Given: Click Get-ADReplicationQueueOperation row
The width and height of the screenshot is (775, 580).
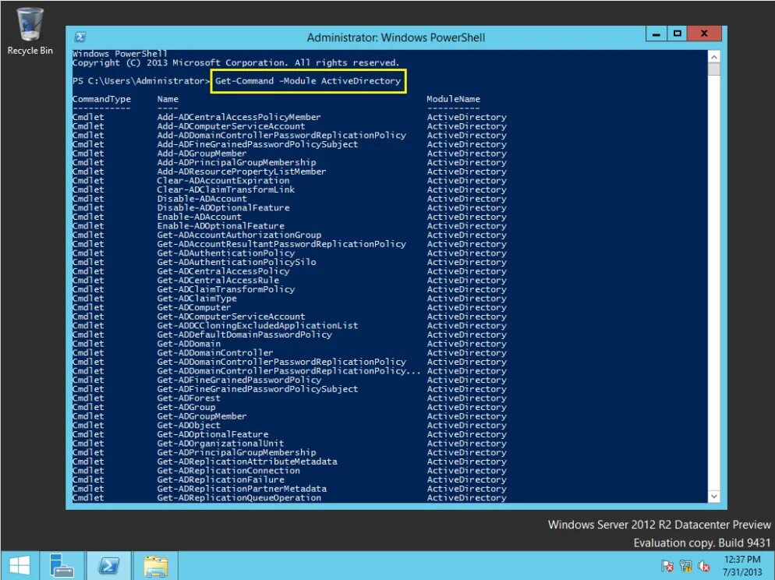Looking at the screenshot, I should 289,497.
